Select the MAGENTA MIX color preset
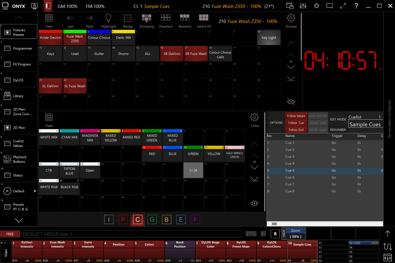The width and height of the screenshot is (395, 263). (x=90, y=138)
